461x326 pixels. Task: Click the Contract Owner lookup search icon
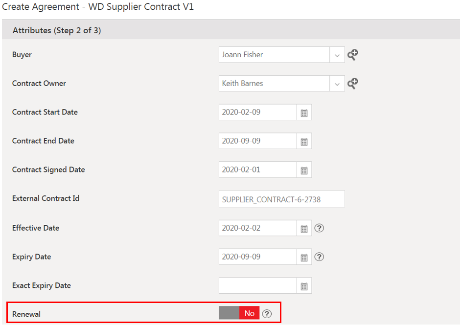coord(352,84)
